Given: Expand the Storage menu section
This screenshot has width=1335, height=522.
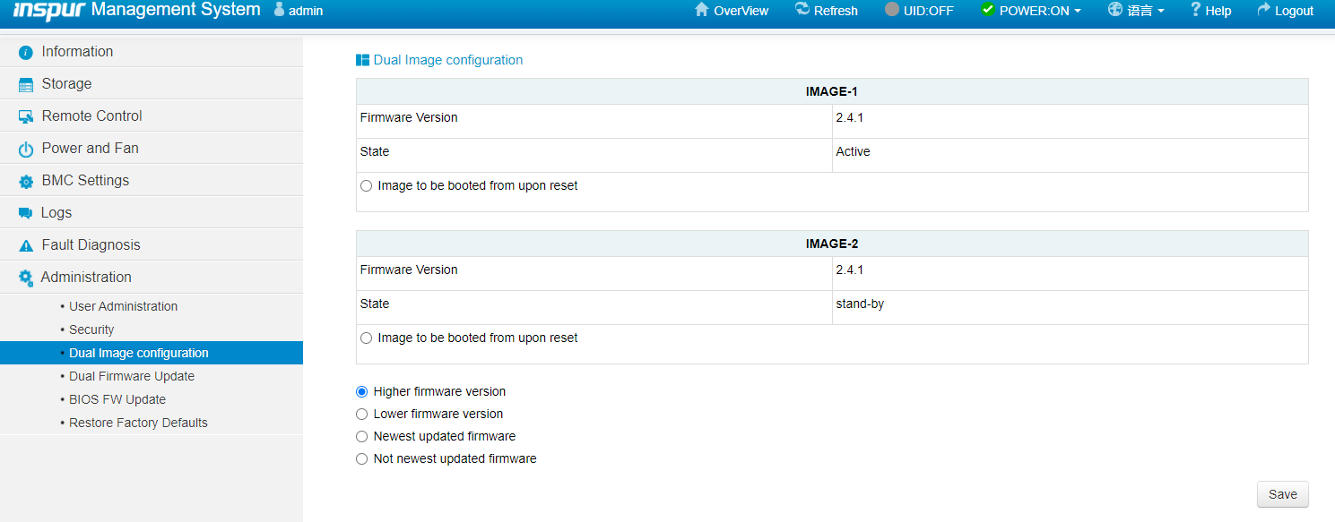Looking at the screenshot, I should click(152, 84).
